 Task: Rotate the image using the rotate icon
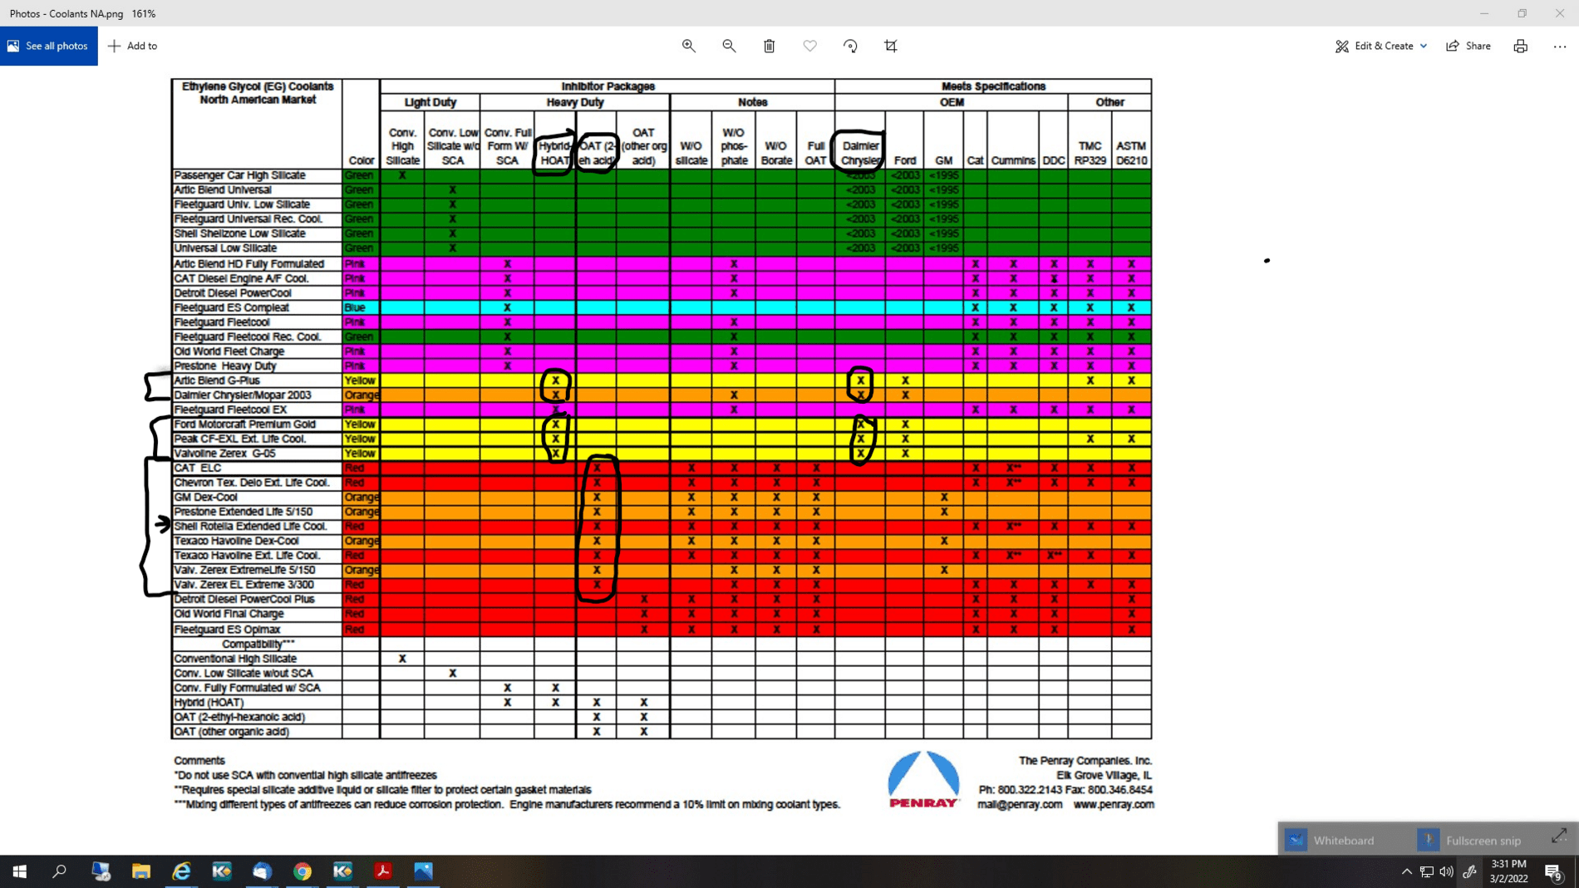click(850, 46)
